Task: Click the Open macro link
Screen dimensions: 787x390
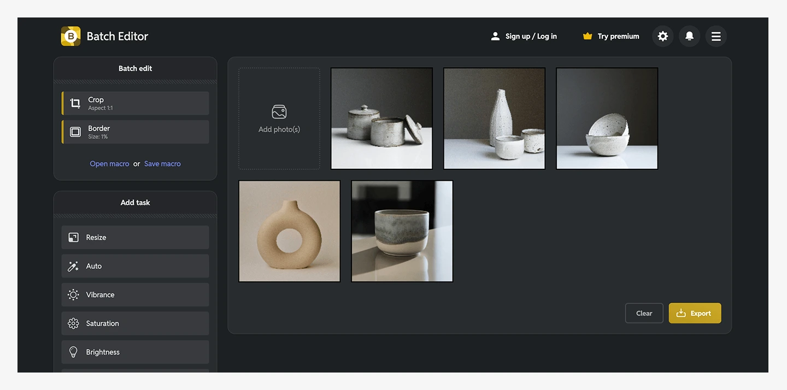Action: pyautogui.click(x=109, y=164)
